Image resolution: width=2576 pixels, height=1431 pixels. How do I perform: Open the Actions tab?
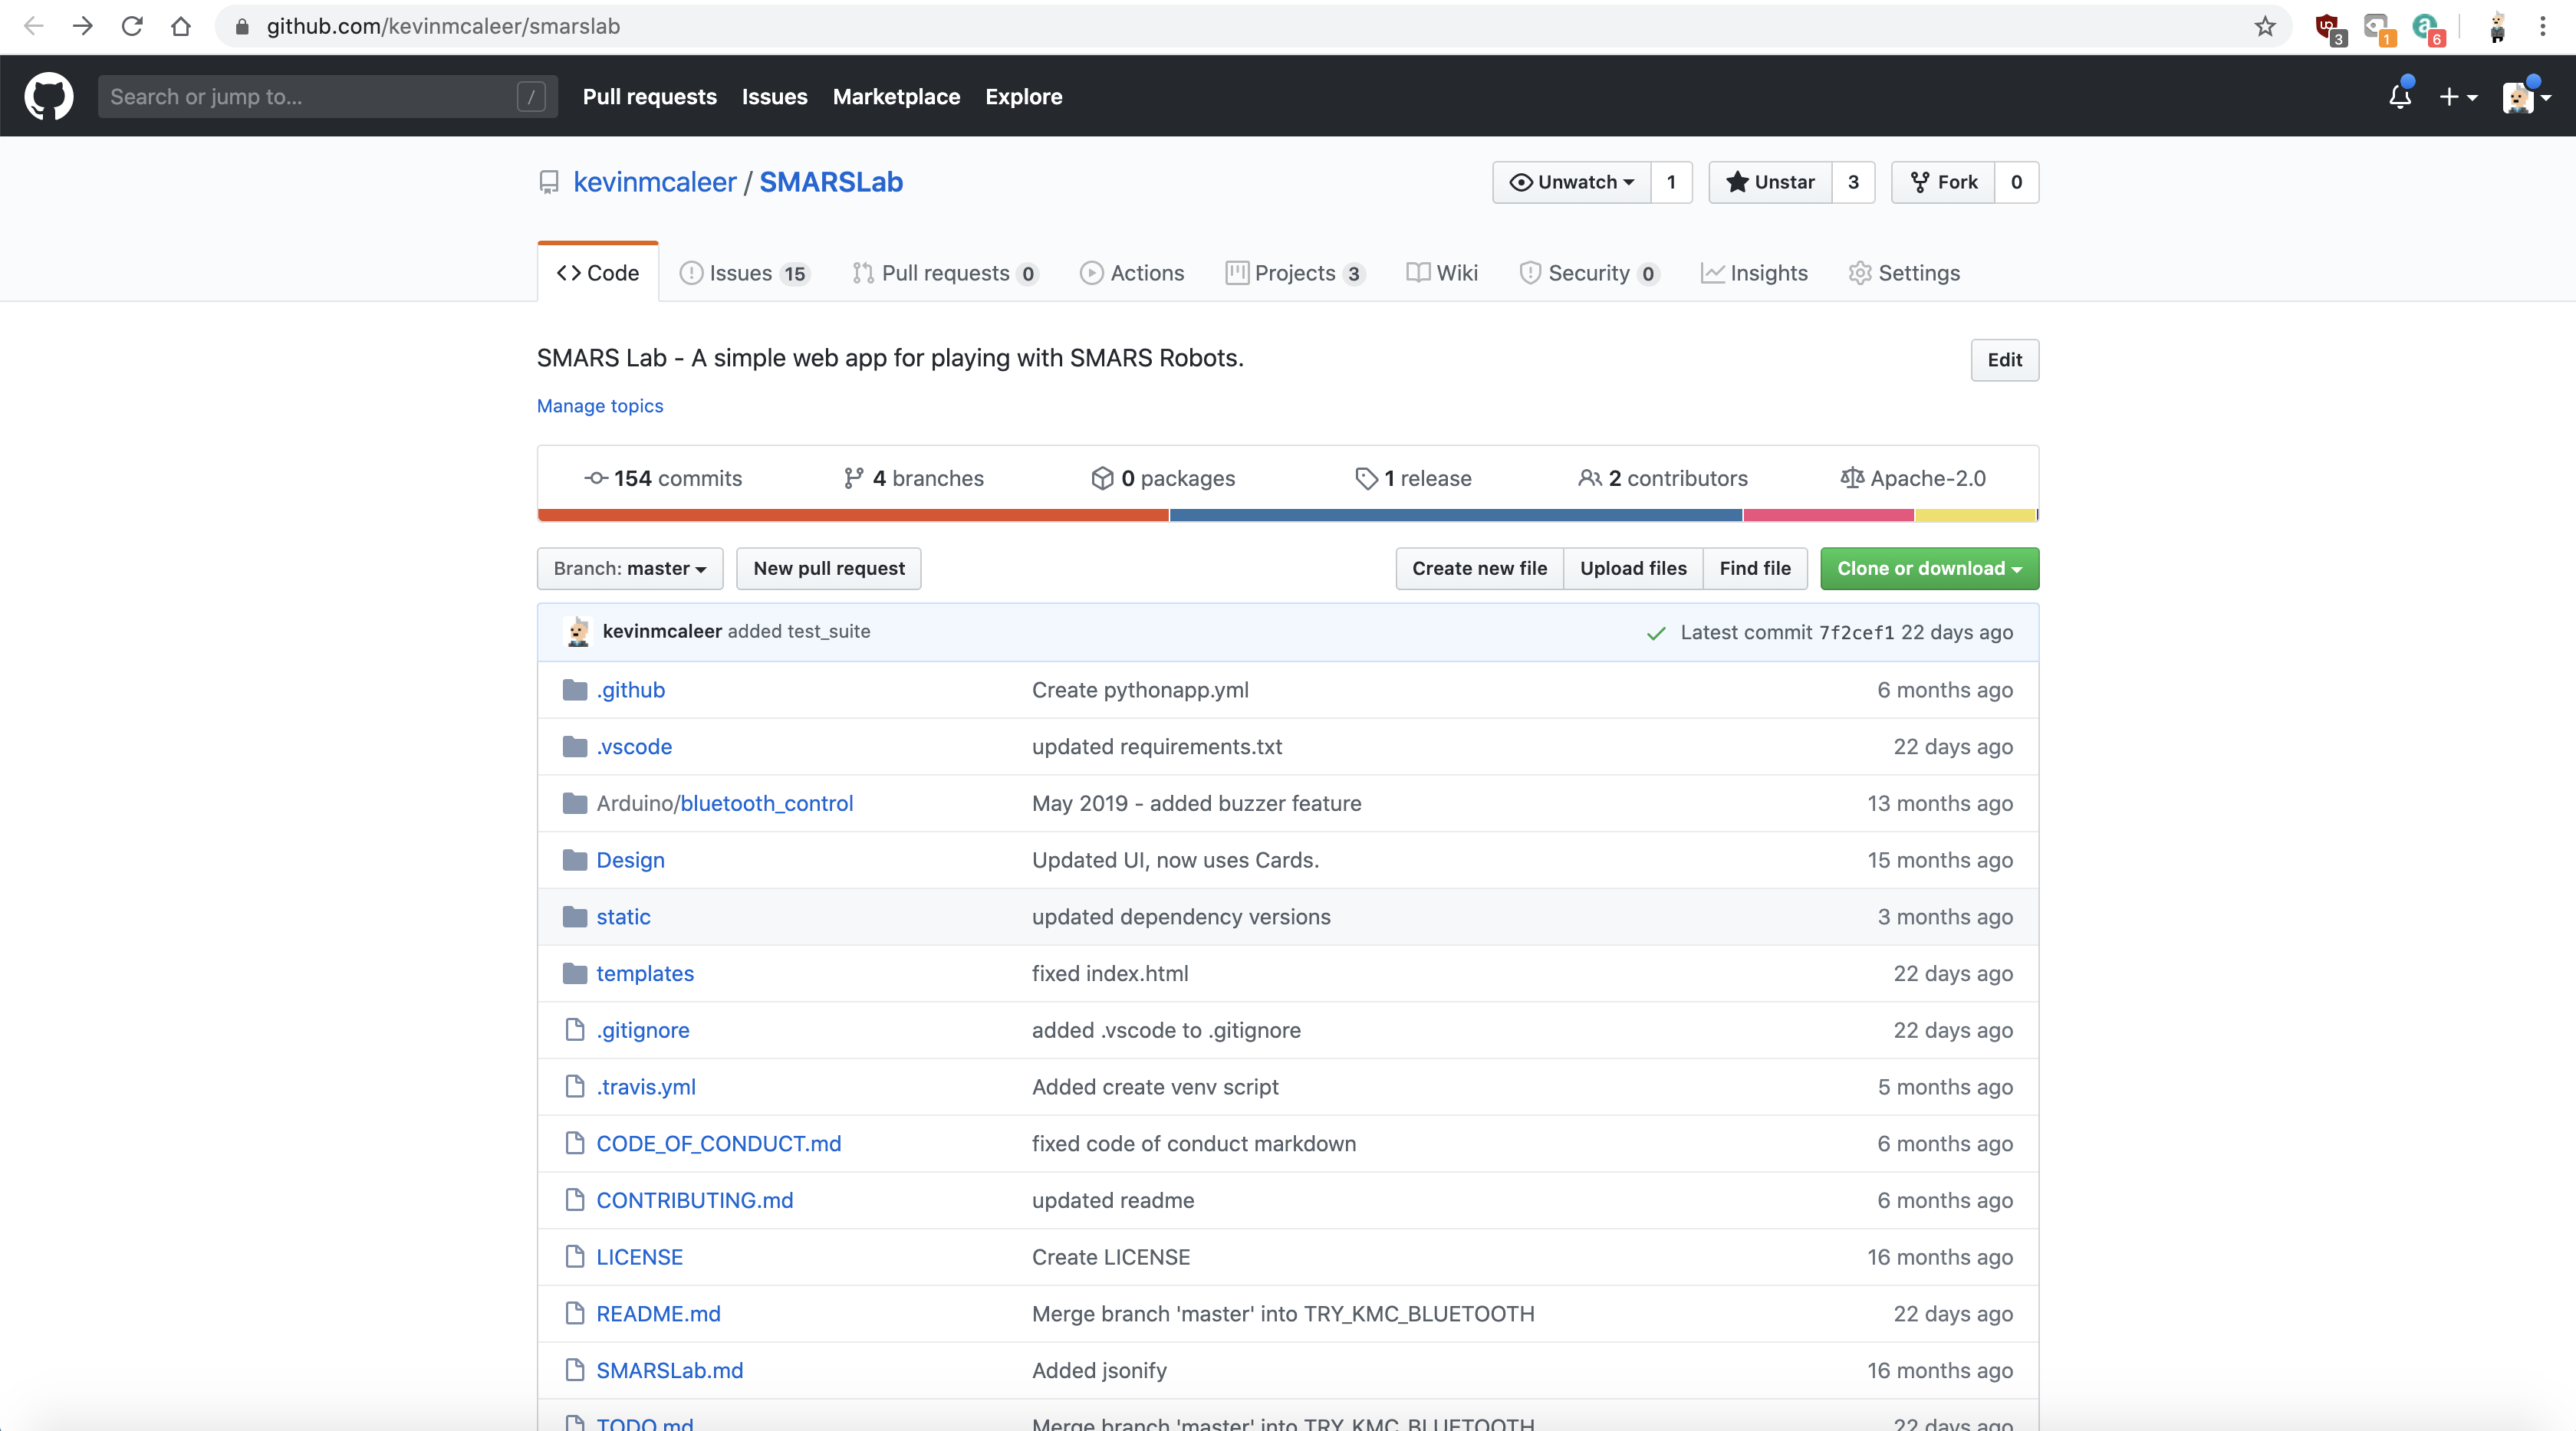click(1132, 273)
